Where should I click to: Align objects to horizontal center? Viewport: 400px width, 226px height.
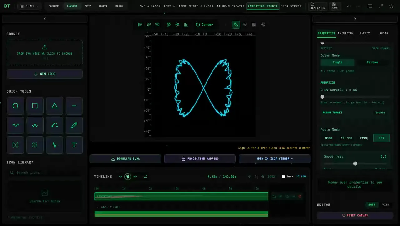tap(149, 25)
